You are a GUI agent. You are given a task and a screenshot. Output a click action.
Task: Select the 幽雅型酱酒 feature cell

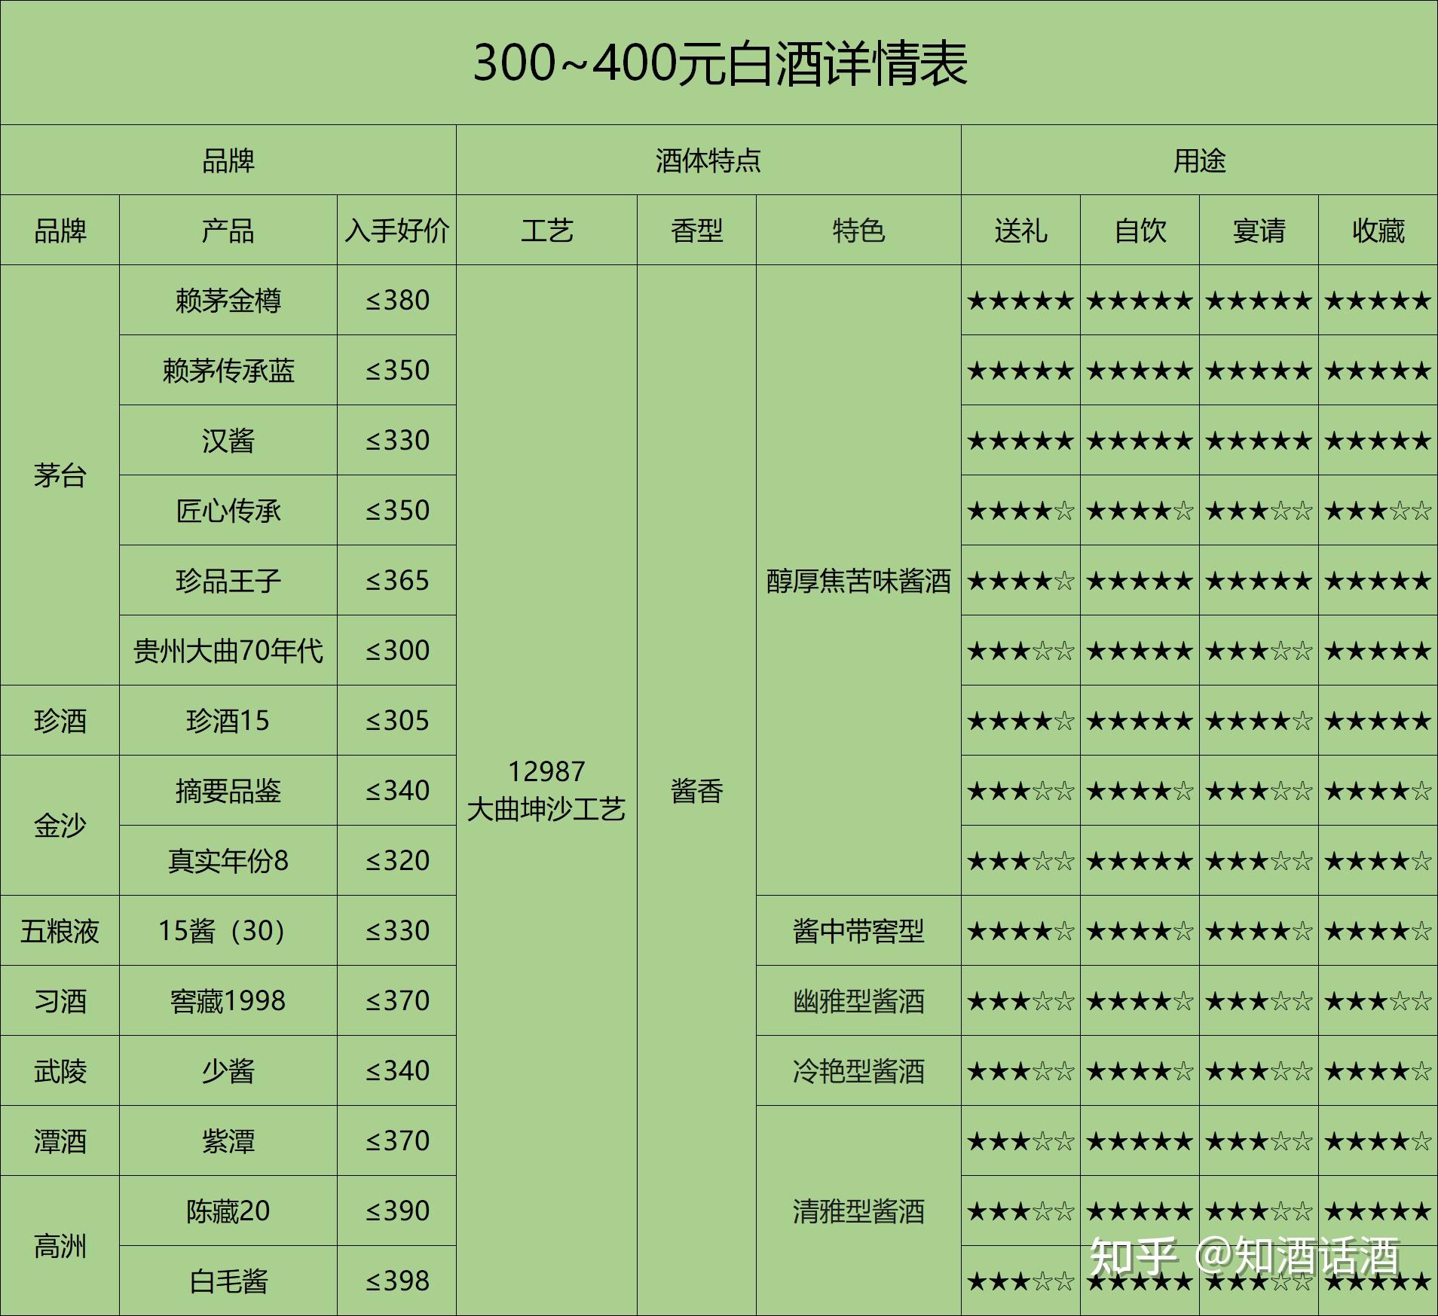pyautogui.click(x=858, y=1000)
